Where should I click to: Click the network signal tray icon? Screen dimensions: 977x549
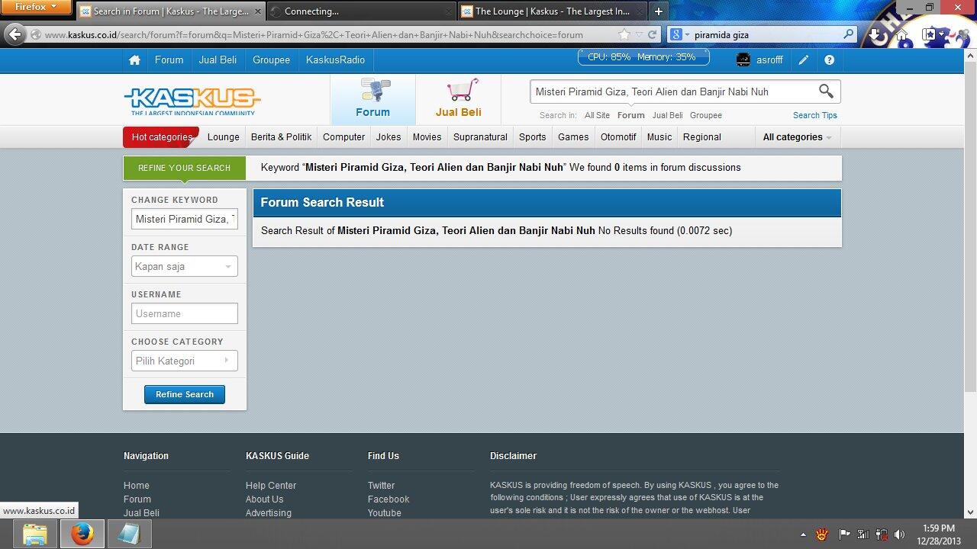863,535
